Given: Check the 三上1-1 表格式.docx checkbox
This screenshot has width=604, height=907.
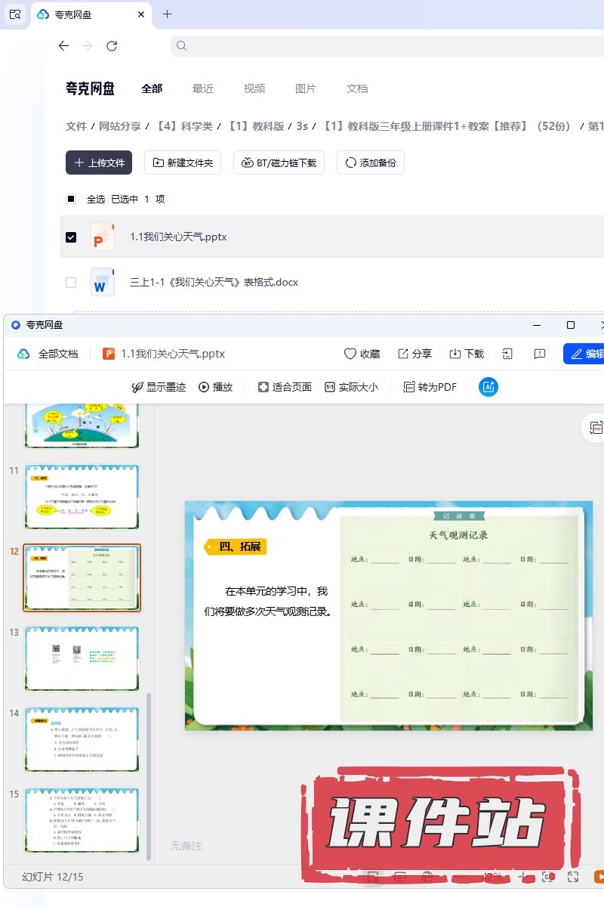Looking at the screenshot, I should pos(71,282).
